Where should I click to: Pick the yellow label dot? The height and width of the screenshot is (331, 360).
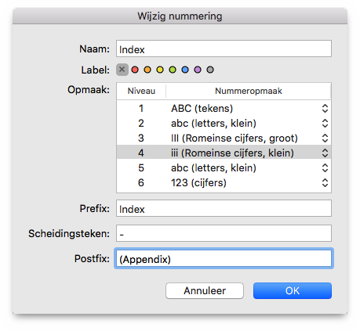pyautogui.click(x=160, y=70)
